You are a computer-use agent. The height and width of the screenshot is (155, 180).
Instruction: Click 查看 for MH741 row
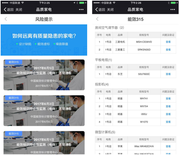coord(168,99)
